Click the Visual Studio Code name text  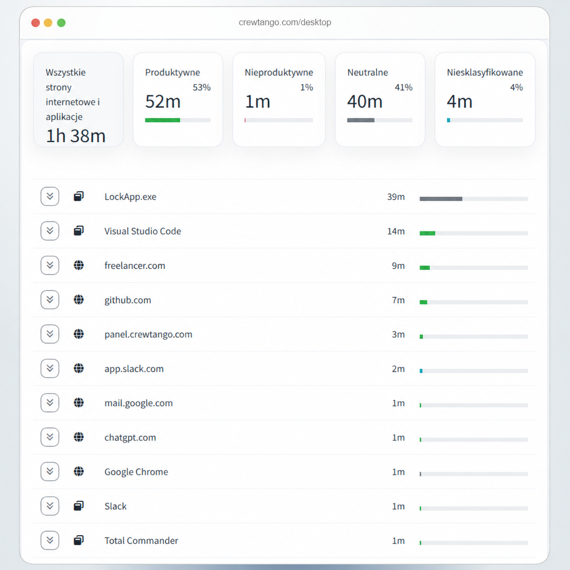click(143, 231)
